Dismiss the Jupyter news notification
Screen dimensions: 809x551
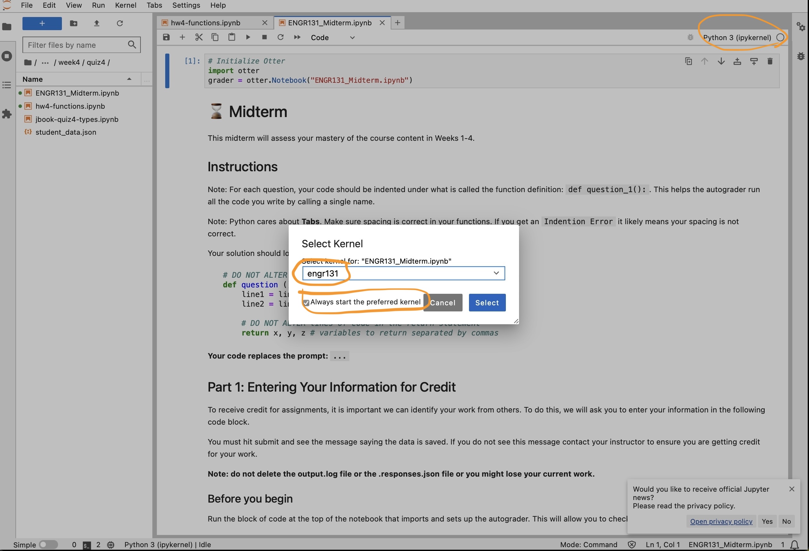792,489
